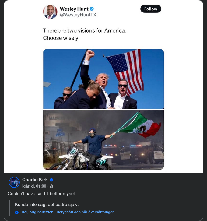Image resolution: width=207 pixels, height=221 pixels.
Task: Click the verified badge next to Charlie Kirk
Action: [51, 180]
